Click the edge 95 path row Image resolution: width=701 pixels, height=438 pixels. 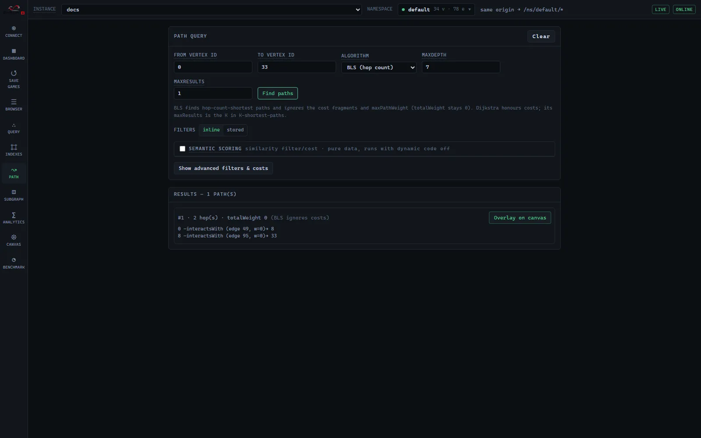click(227, 236)
